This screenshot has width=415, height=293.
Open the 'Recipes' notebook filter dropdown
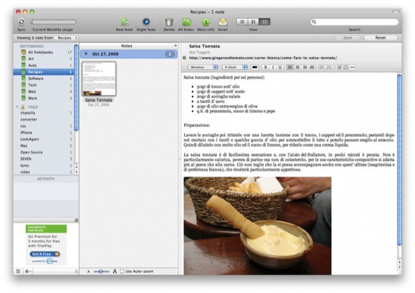pyautogui.click(x=67, y=38)
